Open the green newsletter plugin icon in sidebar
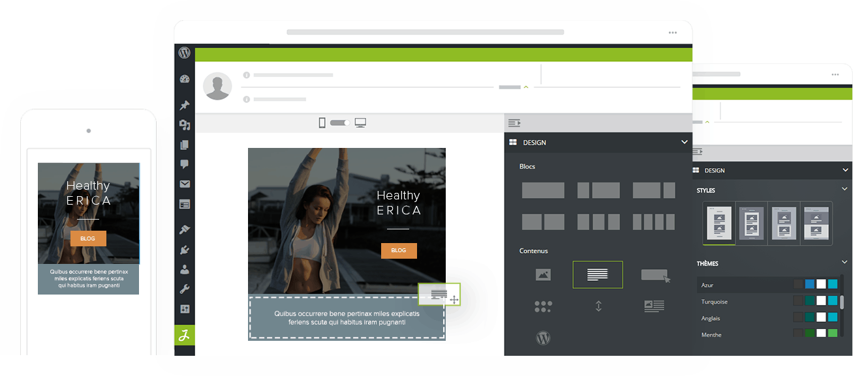 pyautogui.click(x=185, y=335)
